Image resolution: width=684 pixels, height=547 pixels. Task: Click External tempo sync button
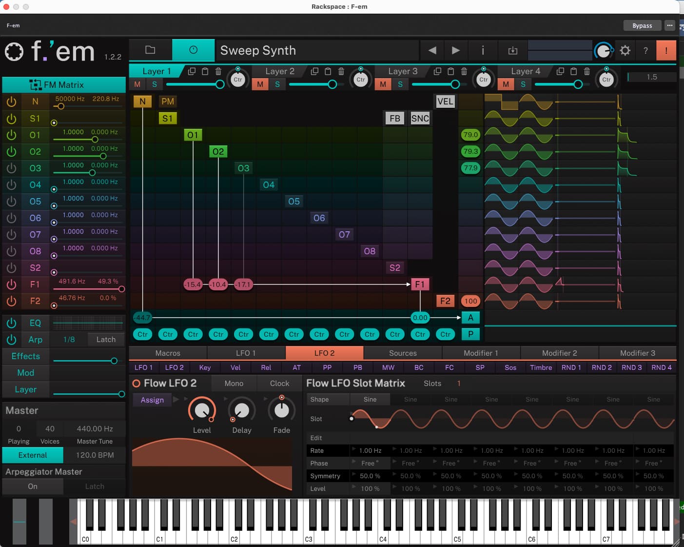(33, 455)
